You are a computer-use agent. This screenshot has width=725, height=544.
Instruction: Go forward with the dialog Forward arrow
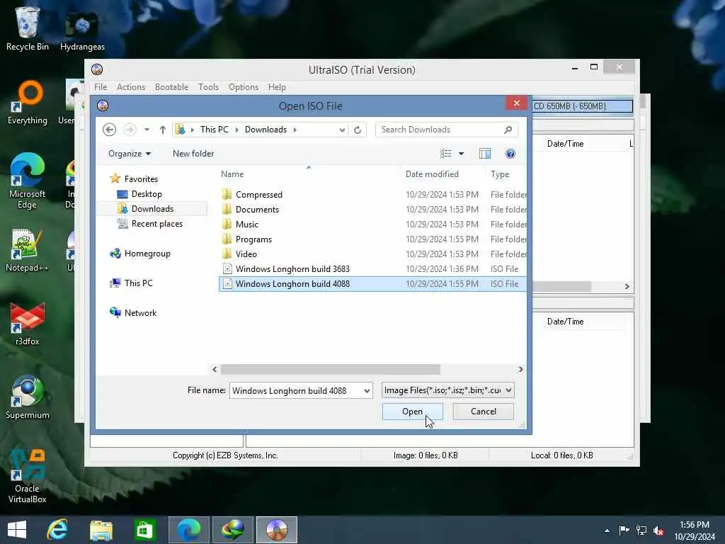(130, 130)
